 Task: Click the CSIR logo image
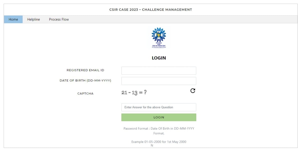click(158, 37)
